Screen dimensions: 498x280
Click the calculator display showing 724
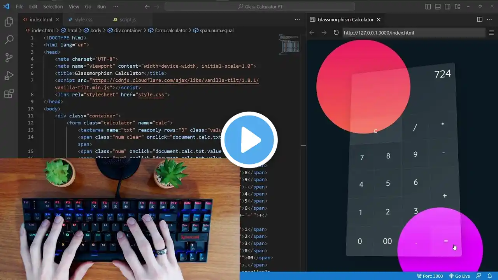pos(403,93)
